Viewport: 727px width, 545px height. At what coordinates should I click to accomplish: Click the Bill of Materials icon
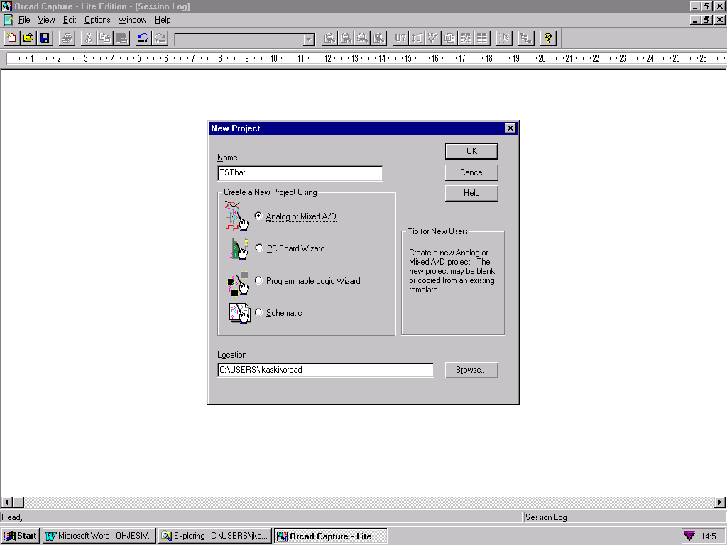pyautogui.click(x=482, y=38)
